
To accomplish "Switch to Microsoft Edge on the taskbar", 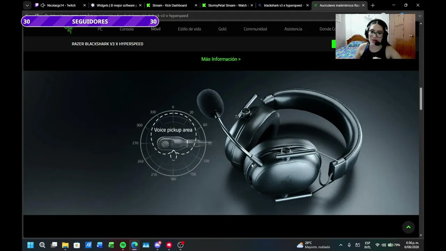I will click(x=134, y=245).
